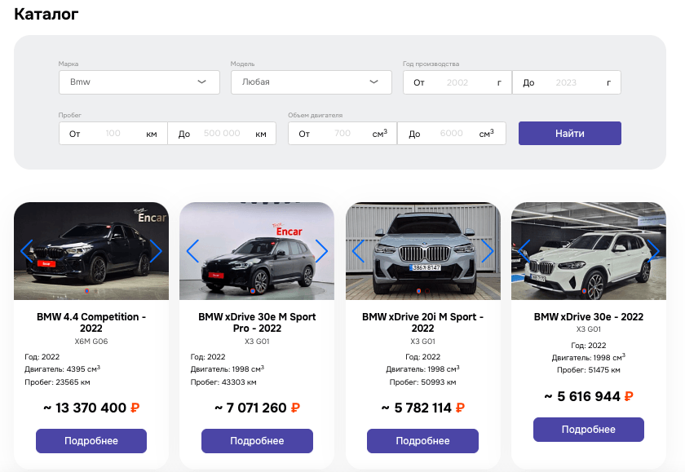Click previous-photo arrow on BMW 4.4 Competition card
685x472 pixels.
pyautogui.click(x=27, y=251)
